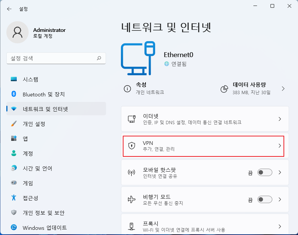This screenshot has width=298, height=235.
Task: Click the 속성 info circle icon
Action: click(x=127, y=89)
